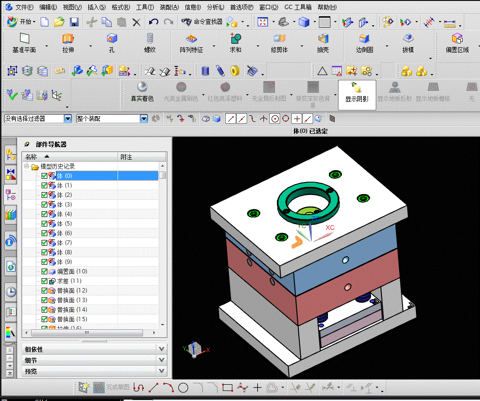480x401 pixels.
Task: Open the dropdown arrow beside 拉伸
Action: coord(91,46)
